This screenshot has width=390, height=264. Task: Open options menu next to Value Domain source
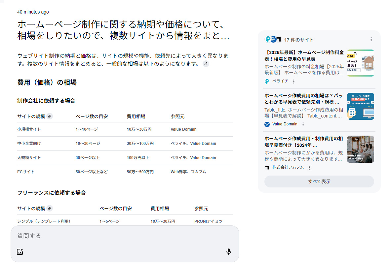click(303, 124)
